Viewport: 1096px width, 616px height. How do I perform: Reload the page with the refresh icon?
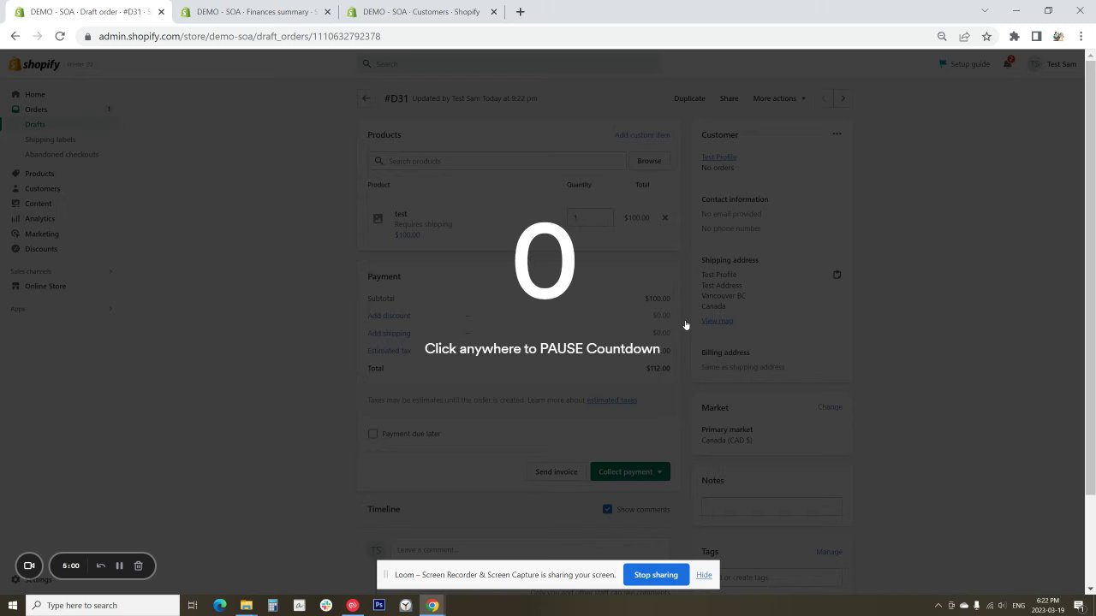[60, 36]
